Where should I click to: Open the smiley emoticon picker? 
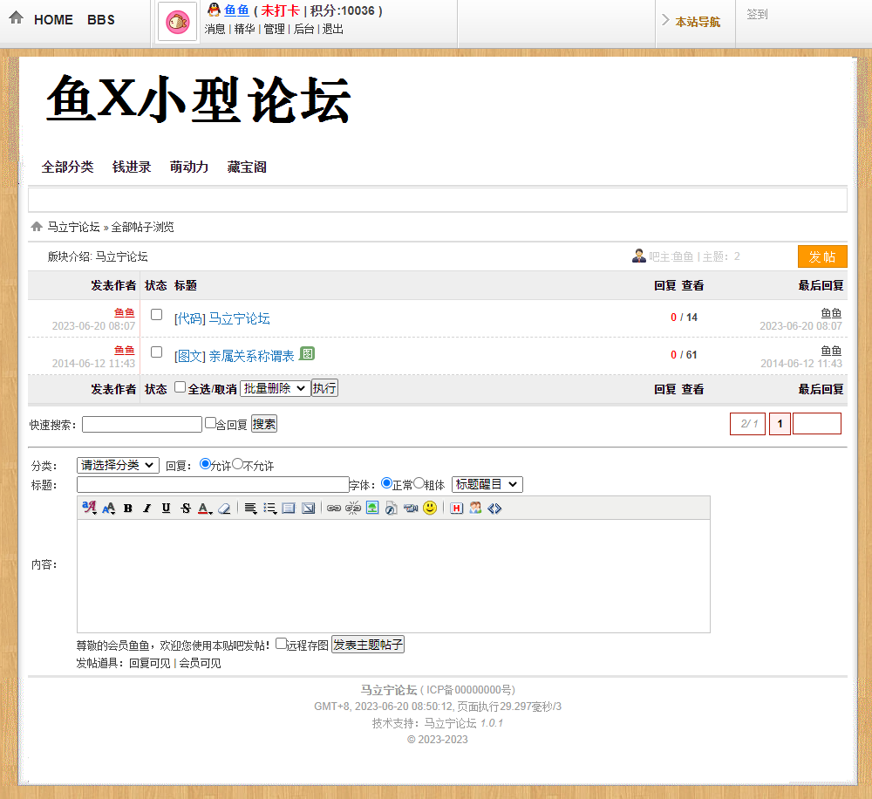(430, 508)
